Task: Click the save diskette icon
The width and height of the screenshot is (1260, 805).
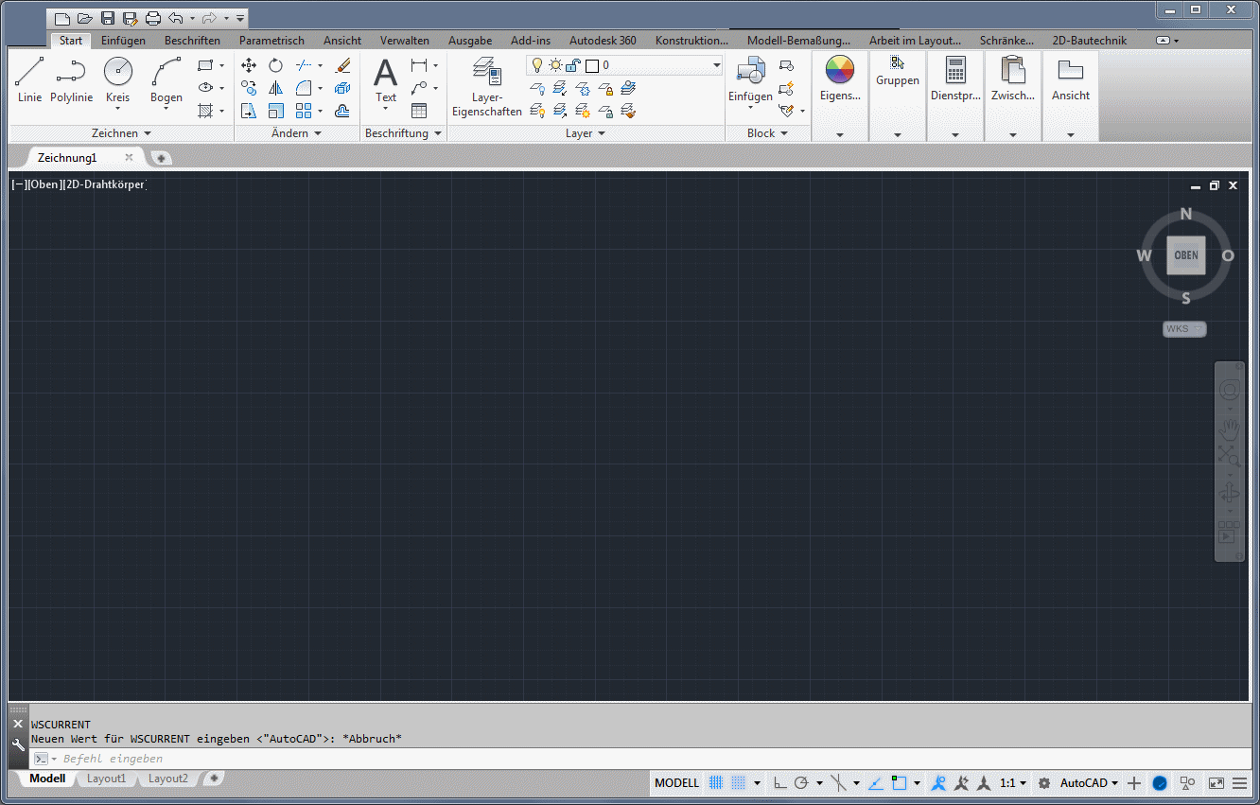Action: (x=108, y=18)
